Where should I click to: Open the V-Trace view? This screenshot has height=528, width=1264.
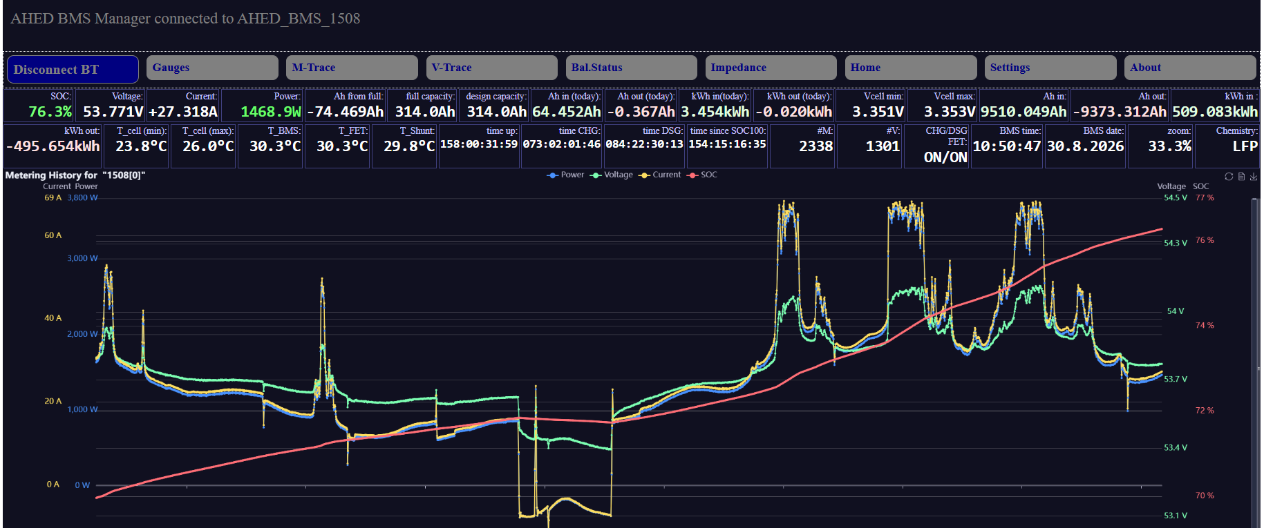491,68
